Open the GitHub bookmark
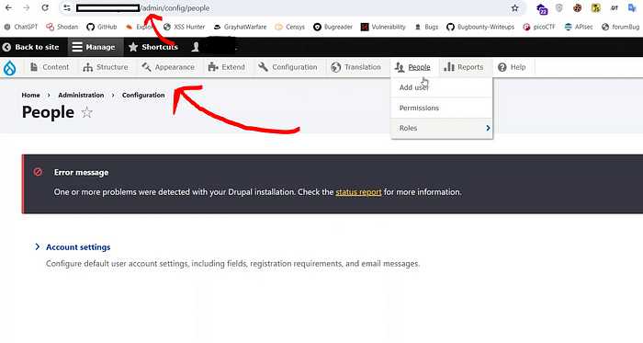Viewport: 643px width, 343px height. coord(102,27)
